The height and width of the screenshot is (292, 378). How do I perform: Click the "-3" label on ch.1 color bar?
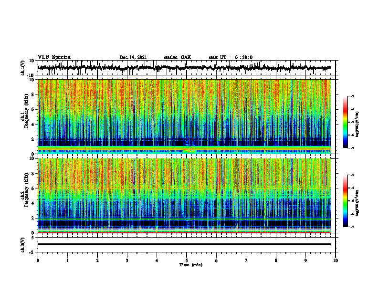point(352,96)
